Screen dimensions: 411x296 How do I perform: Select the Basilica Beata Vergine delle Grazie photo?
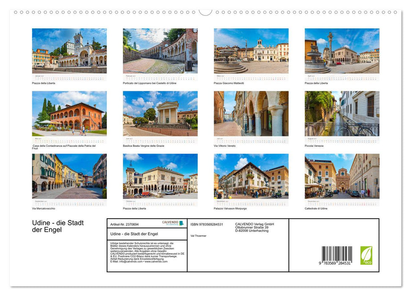[160, 113]
